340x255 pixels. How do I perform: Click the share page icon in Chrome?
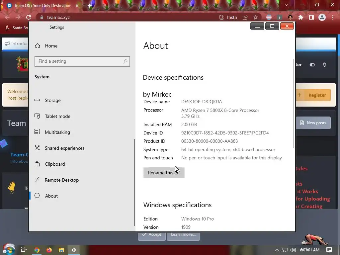[245, 17]
